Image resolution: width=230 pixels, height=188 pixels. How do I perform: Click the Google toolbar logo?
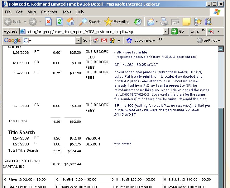(x=12, y=40)
